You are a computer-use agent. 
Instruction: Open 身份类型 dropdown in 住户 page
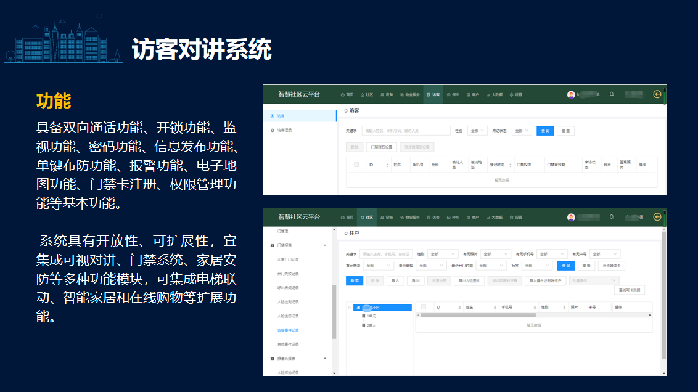point(431,266)
